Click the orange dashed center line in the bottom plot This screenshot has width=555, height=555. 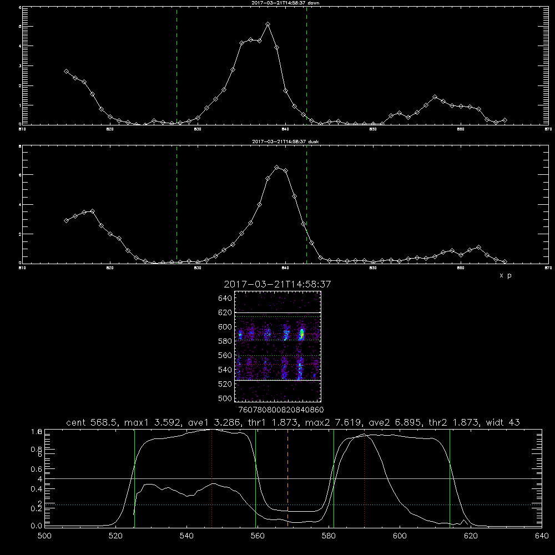(x=287, y=478)
